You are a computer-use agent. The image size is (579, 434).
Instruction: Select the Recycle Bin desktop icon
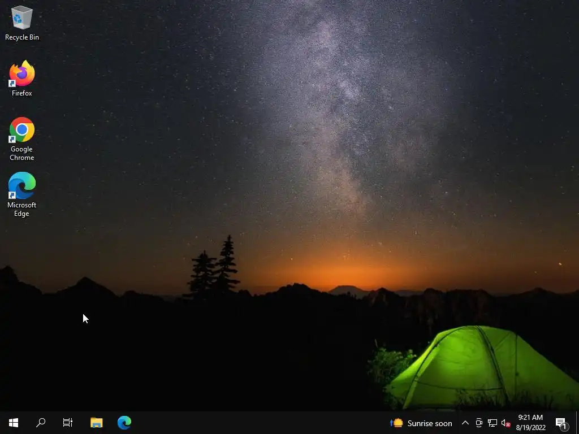coord(22,23)
